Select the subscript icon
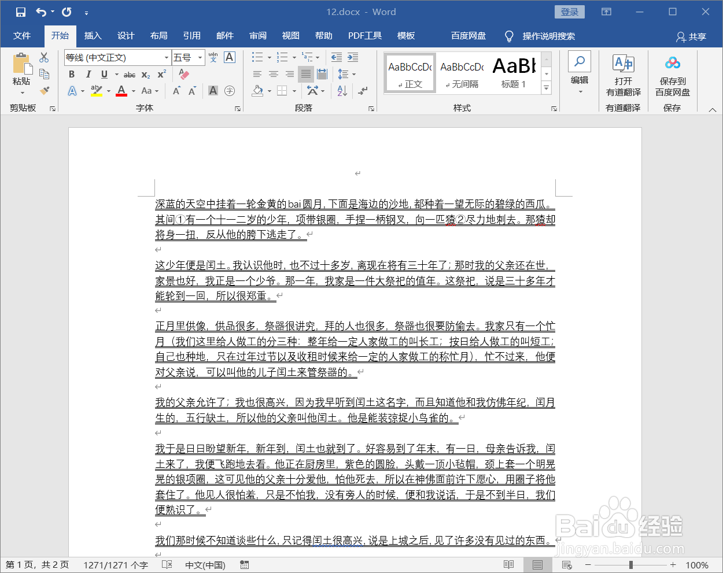Viewport: 723px width, 573px height. tap(145, 75)
